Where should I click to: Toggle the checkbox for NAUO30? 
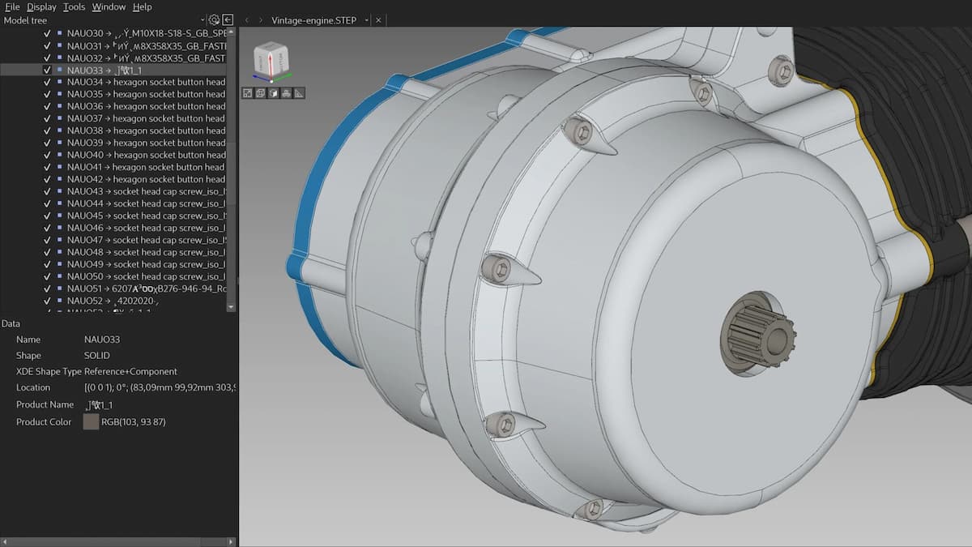tap(47, 34)
